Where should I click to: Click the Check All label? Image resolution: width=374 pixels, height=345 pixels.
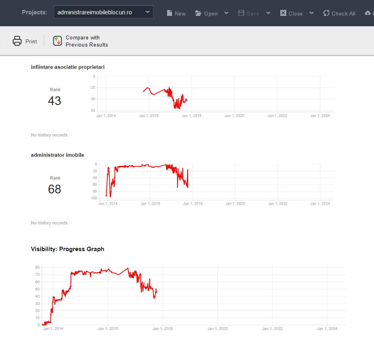[x=343, y=13]
